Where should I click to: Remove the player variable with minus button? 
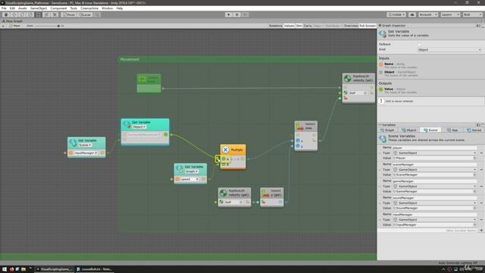tap(481, 153)
